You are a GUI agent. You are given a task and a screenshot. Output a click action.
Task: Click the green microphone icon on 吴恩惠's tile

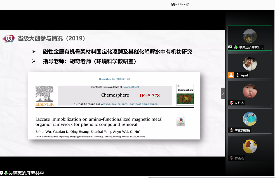pos(236,48)
